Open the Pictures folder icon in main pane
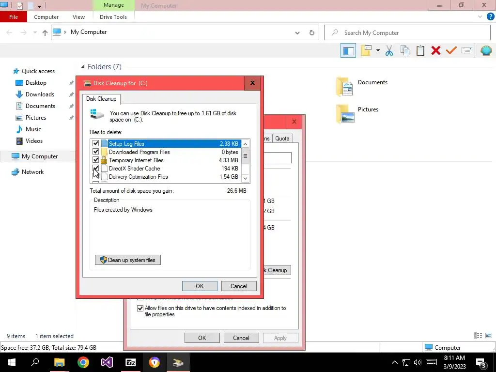This screenshot has height=372, width=496. [x=345, y=114]
